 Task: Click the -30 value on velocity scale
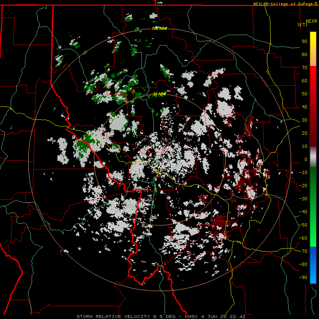coord(303,199)
